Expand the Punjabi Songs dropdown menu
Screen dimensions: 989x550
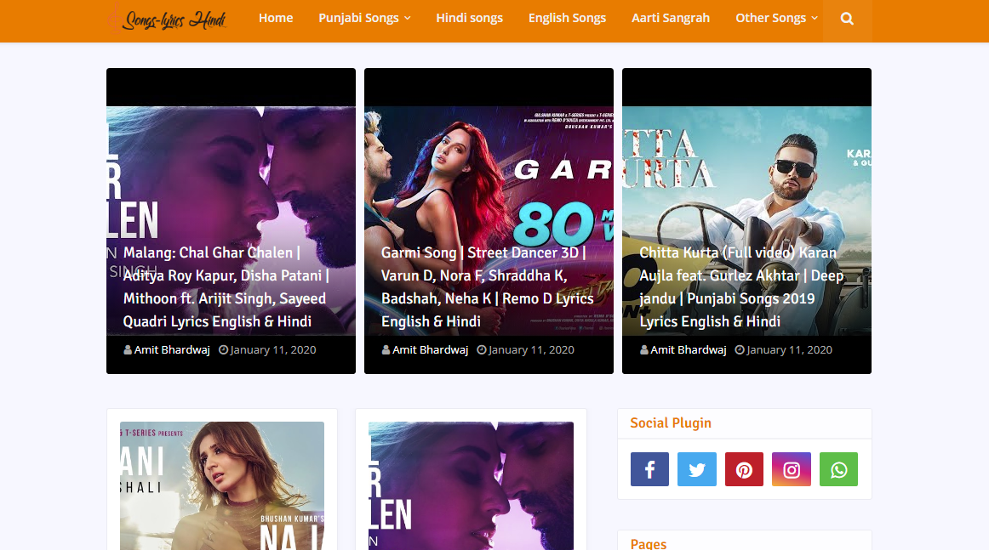pyautogui.click(x=364, y=18)
